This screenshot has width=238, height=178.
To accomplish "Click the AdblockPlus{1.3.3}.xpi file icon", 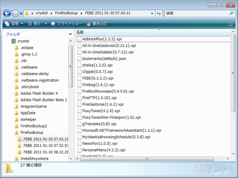I will (80, 39).
